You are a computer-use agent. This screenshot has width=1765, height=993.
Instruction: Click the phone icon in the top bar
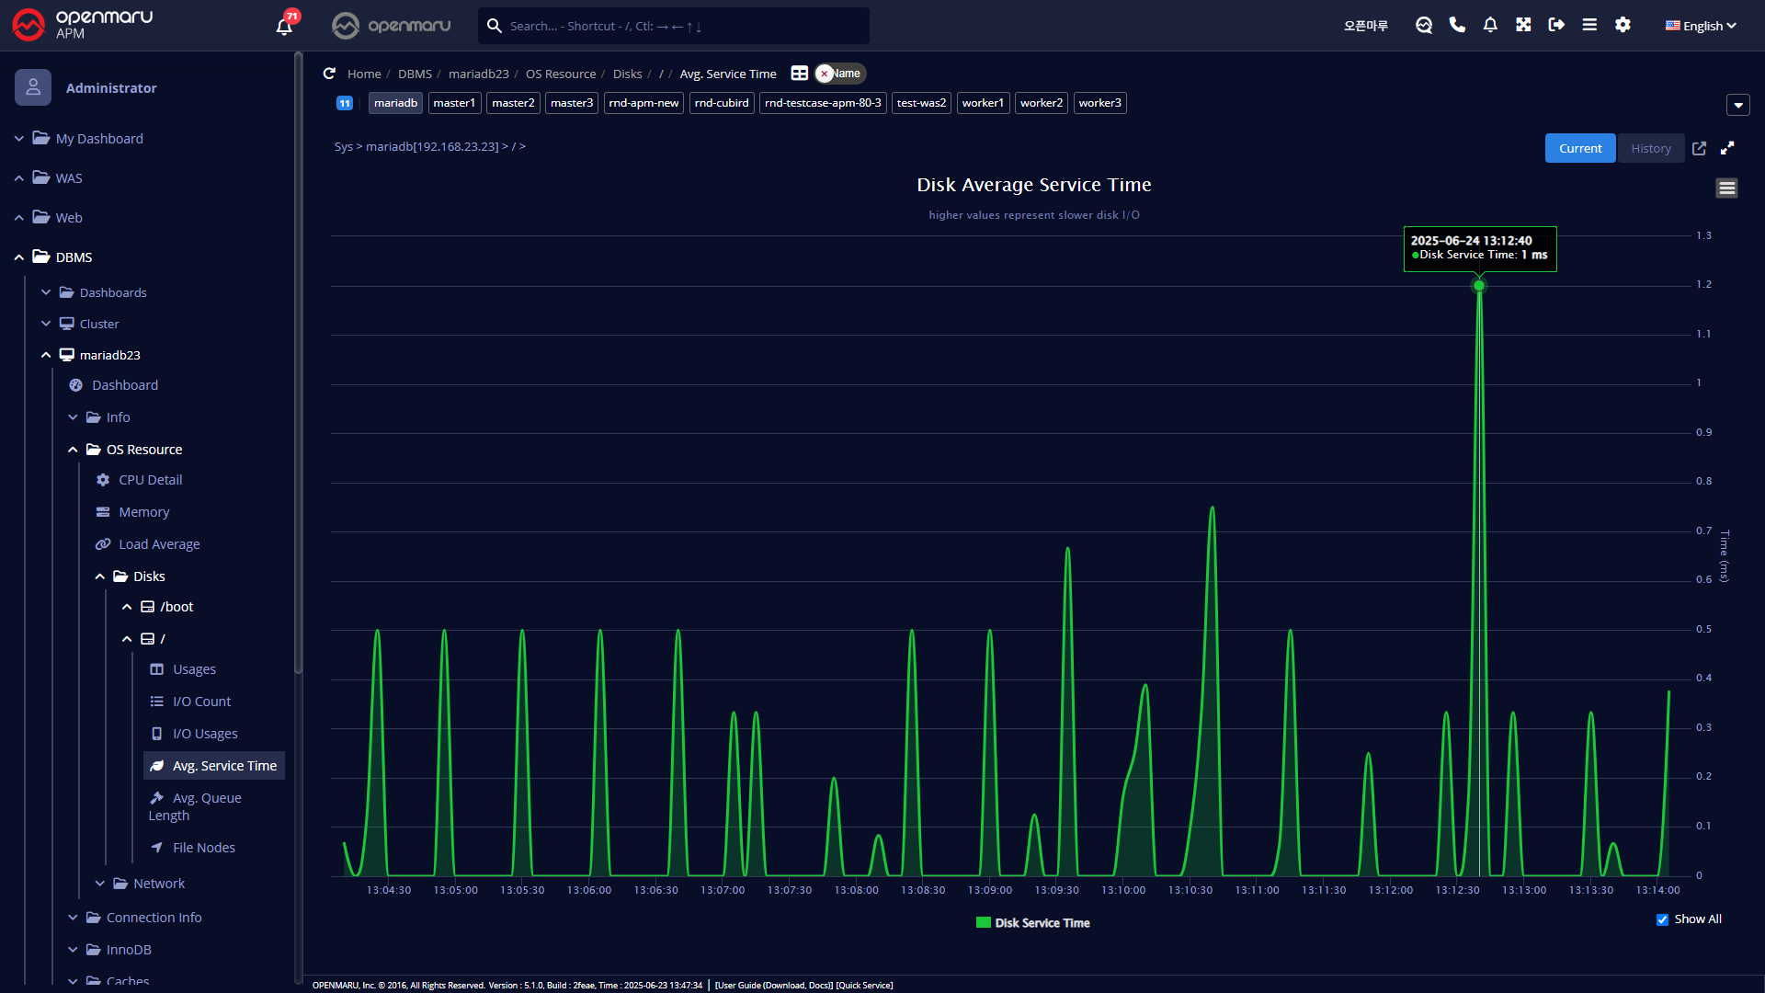[x=1457, y=25]
